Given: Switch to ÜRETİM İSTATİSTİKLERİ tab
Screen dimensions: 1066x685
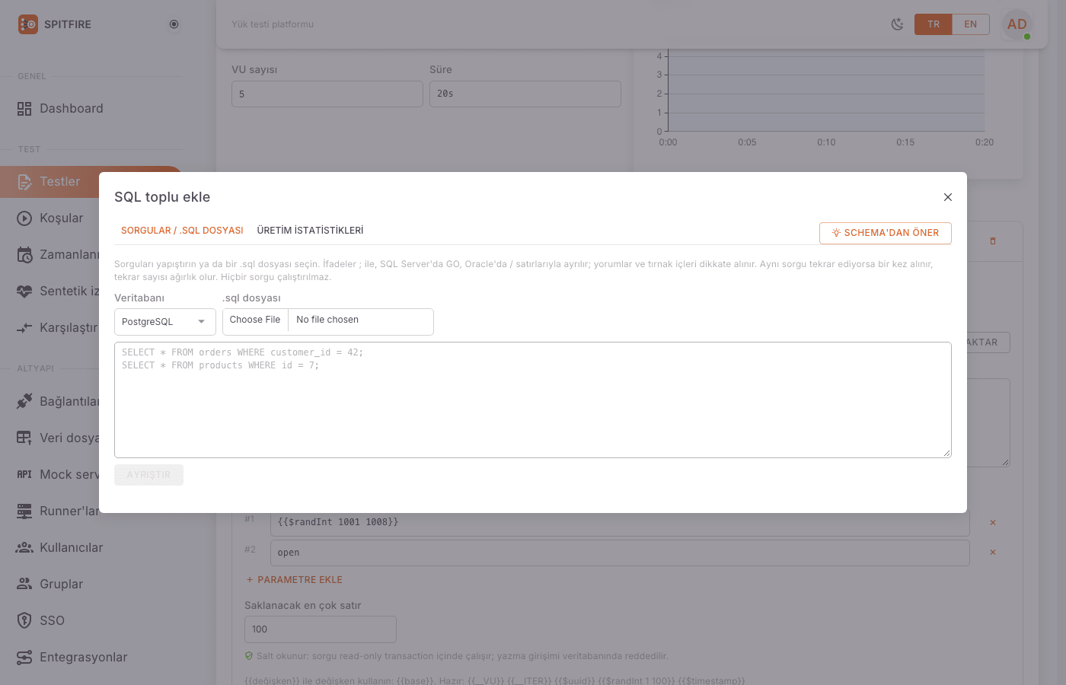Looking at the screenshot, I should point(310,231).
